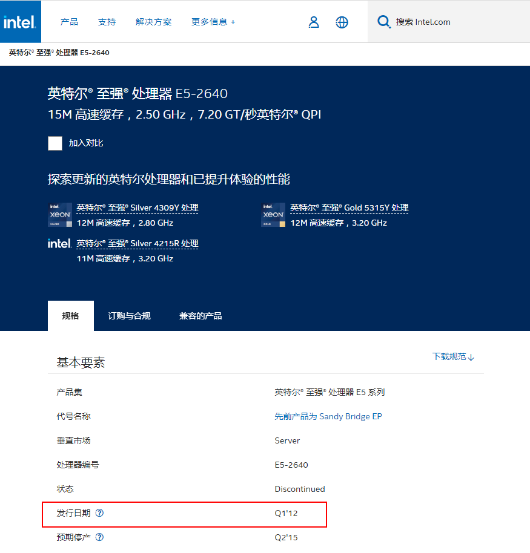Click the Xeon Gold 5315Y product badge image
The height and width of the screenshot is (553, 530).
(x=273, y=215)
